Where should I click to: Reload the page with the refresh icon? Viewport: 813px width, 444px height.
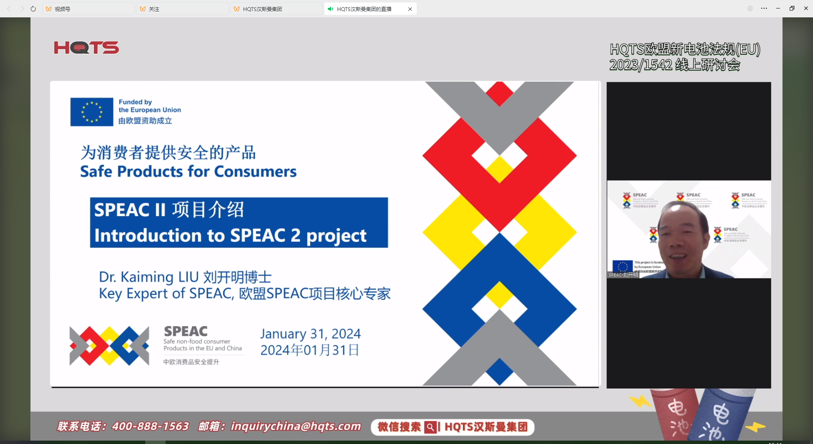pos(33,9)
